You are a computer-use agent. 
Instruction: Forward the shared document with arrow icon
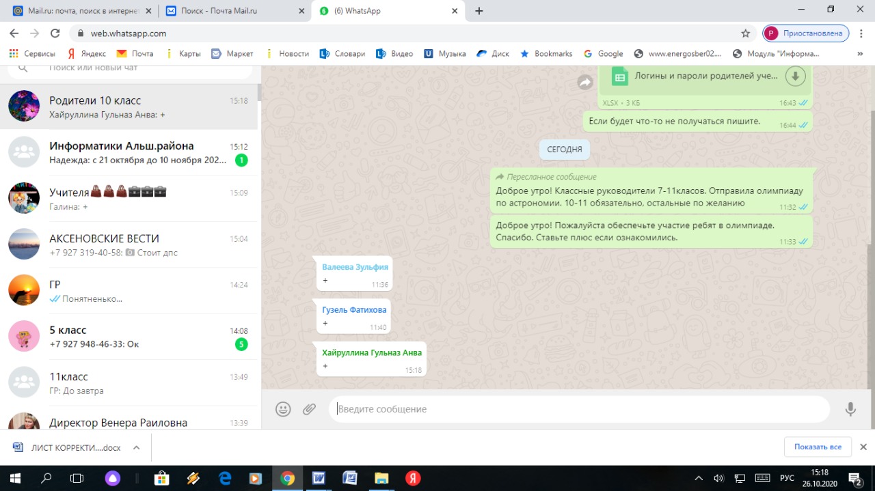[585, 83]
